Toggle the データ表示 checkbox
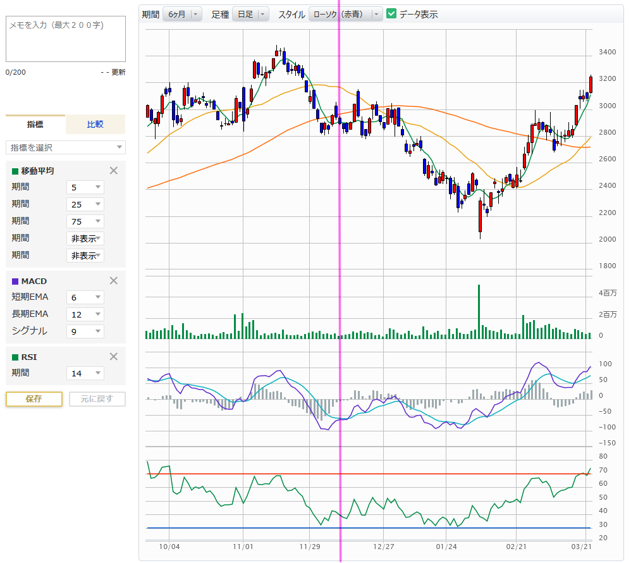The image size is (631, 563). tap(391, 14)
